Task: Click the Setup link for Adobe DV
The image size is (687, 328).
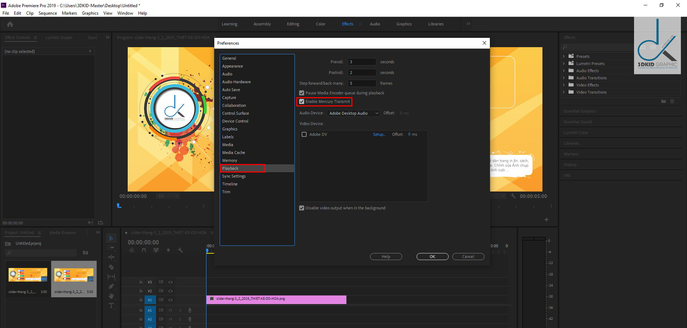Action: (x=379, y=135)
